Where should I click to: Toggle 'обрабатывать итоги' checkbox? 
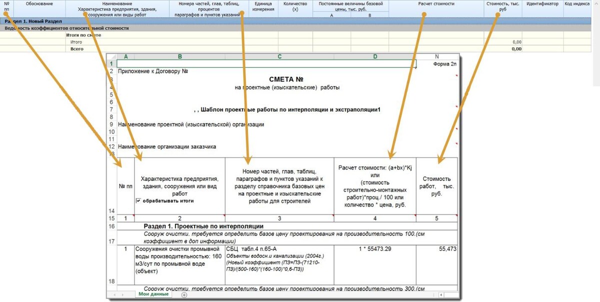[x=138, y=201]
